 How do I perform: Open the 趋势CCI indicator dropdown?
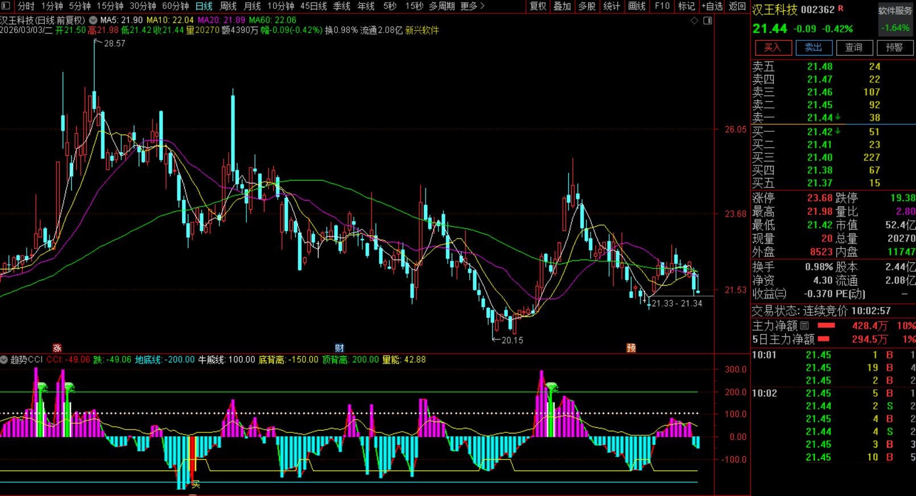click(5, 360)
